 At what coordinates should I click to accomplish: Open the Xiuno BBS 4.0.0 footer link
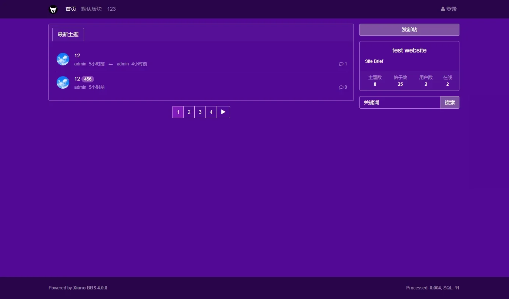pos(90,288)
